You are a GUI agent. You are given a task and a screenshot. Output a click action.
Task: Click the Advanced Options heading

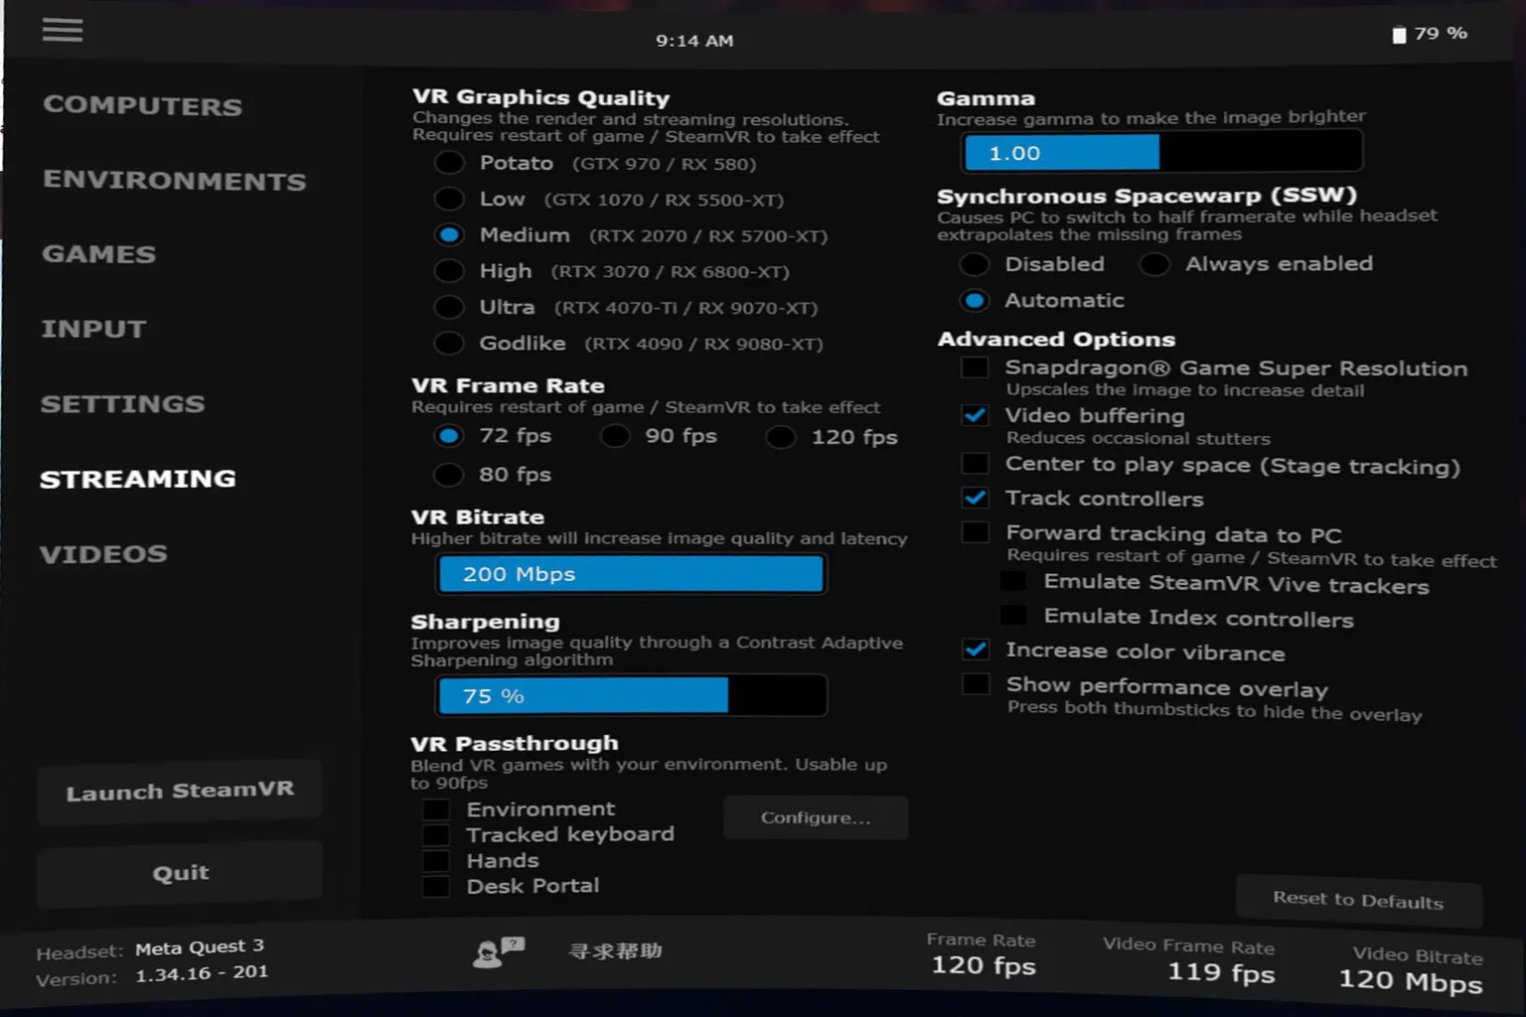tap(1056, 340)
